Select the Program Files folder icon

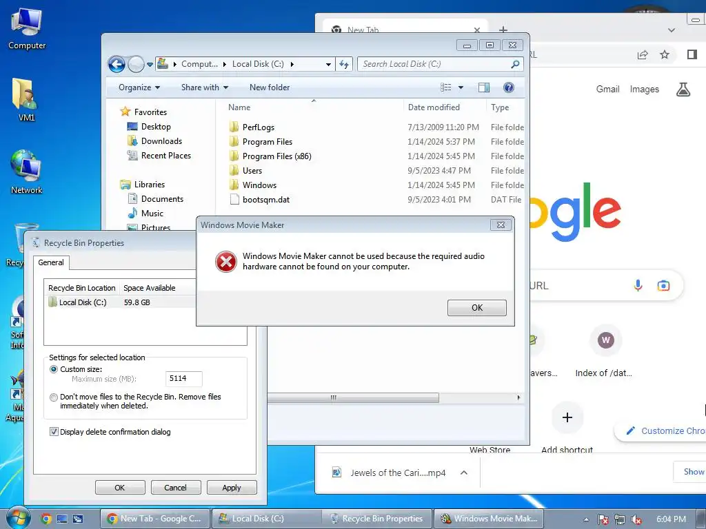coord(234,142)
